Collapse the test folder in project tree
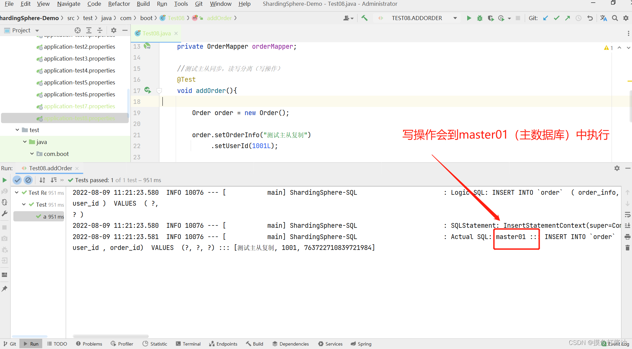This screenshot has height=349, width=632. (x=17, y=130)
